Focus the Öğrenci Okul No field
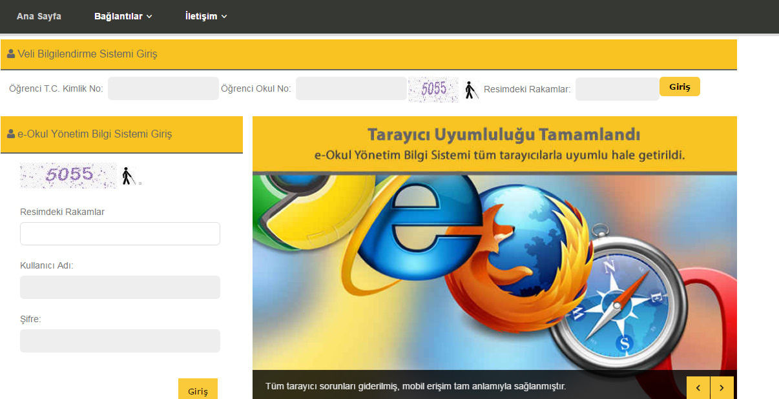 [351, 88]
